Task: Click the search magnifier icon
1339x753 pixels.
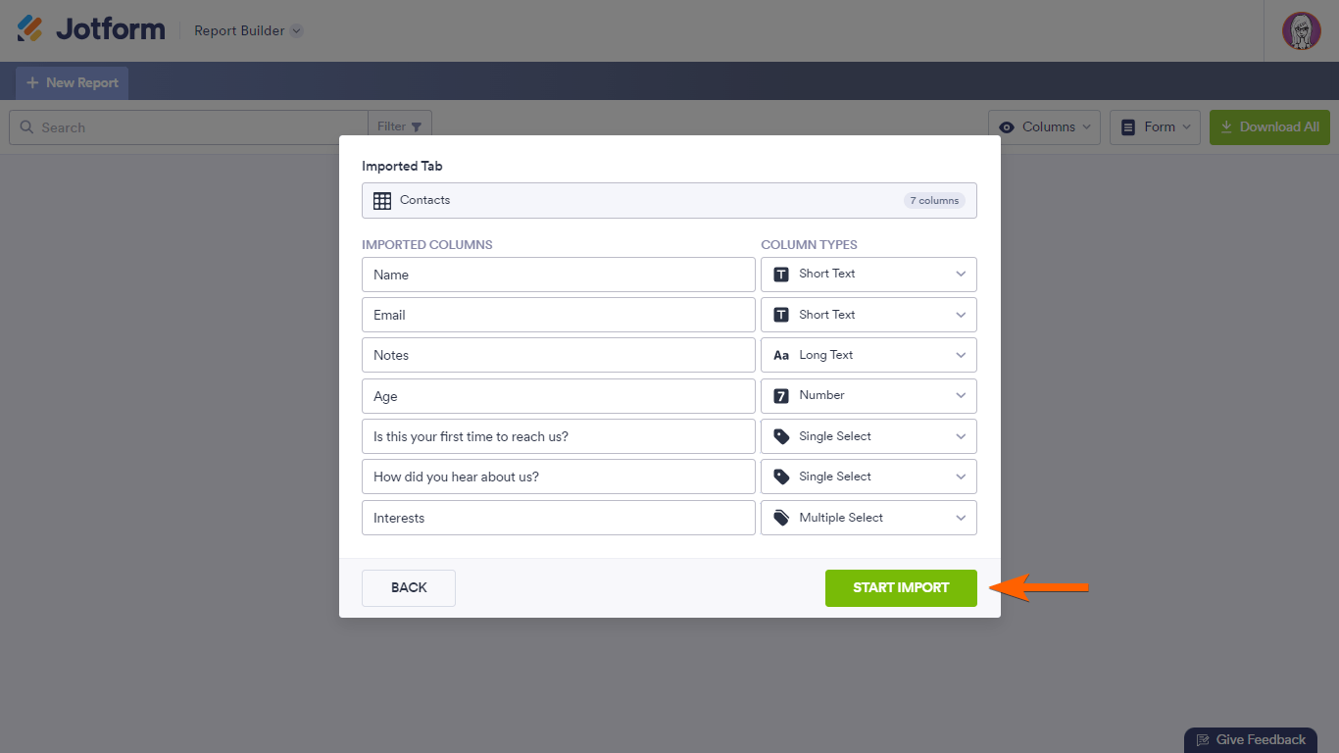Action: pos(26,127)
